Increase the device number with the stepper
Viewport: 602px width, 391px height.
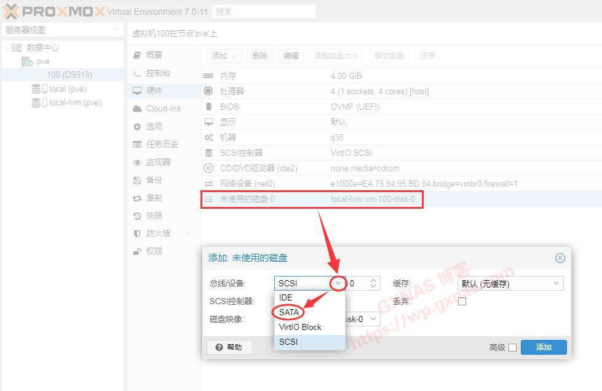tap(373, 280)
